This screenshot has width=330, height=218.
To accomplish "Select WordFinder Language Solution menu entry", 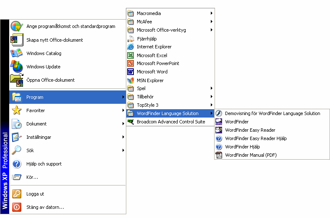I will (170, 113).
